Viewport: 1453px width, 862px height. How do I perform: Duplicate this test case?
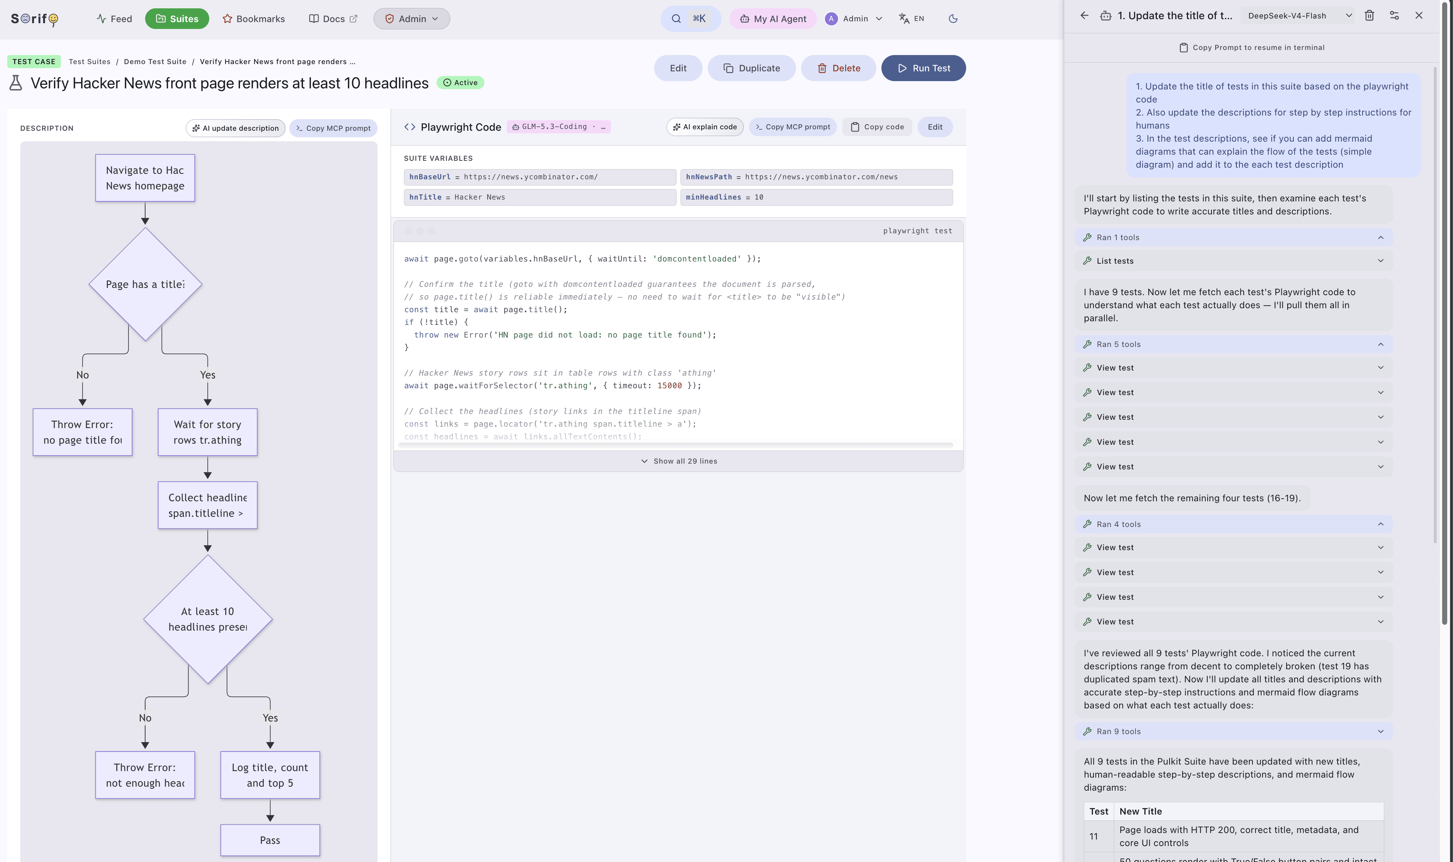[x=751, y=68]
